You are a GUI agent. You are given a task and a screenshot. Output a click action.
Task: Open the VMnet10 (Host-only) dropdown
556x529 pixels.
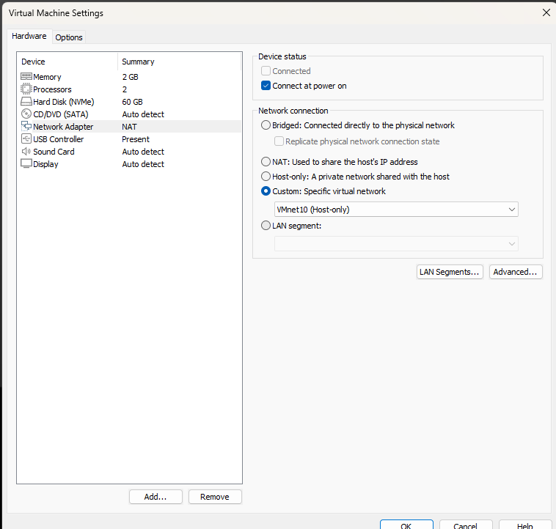(396, 210)
